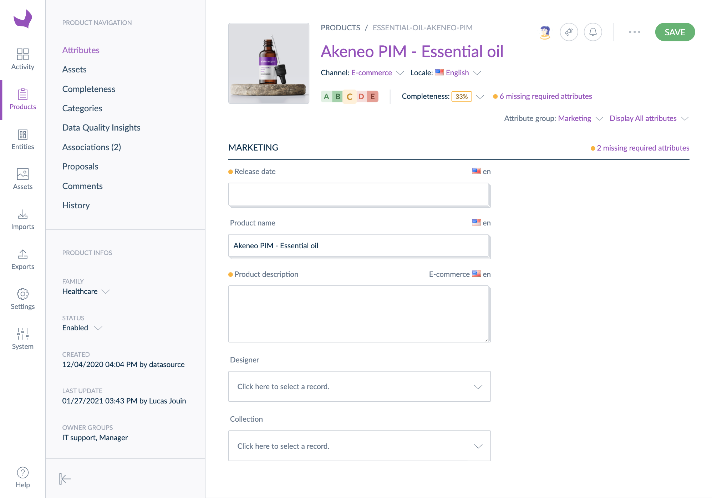Image resolution: width=712 pixels, height=498 pixels.
Task: Switch to the History tab
Action: [76, 205]
